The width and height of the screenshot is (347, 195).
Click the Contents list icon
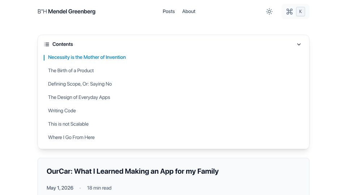click(x=47, y=44)
